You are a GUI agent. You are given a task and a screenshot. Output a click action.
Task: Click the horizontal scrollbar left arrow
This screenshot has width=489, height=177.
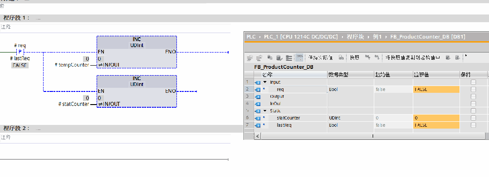click(x=258, y=136)
